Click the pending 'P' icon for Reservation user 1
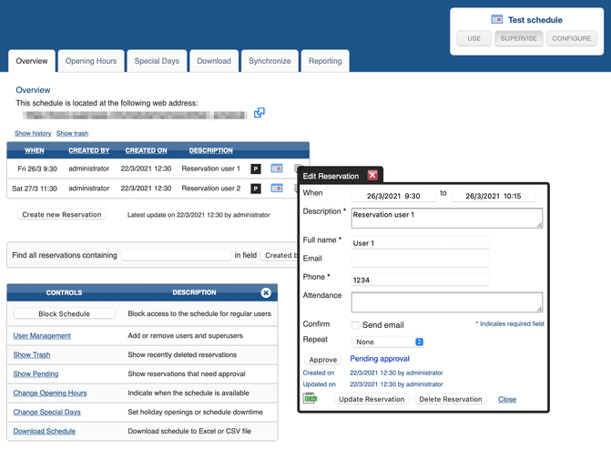611x450 pixels. pos(256,169)
